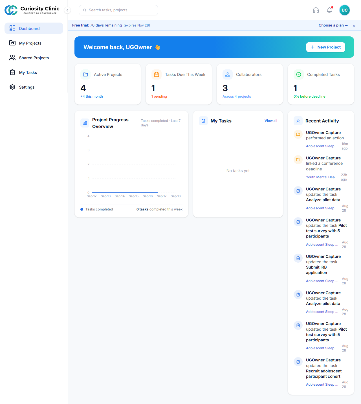Open Settings in the sidebar
This screenshot has height=404, width=361.
coord(34,87)
